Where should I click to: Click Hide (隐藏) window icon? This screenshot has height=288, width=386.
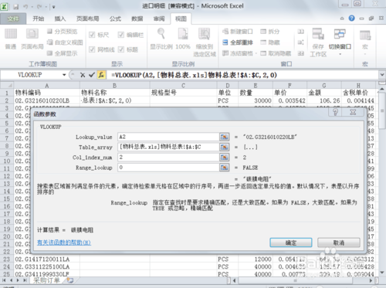coord(263,42)
